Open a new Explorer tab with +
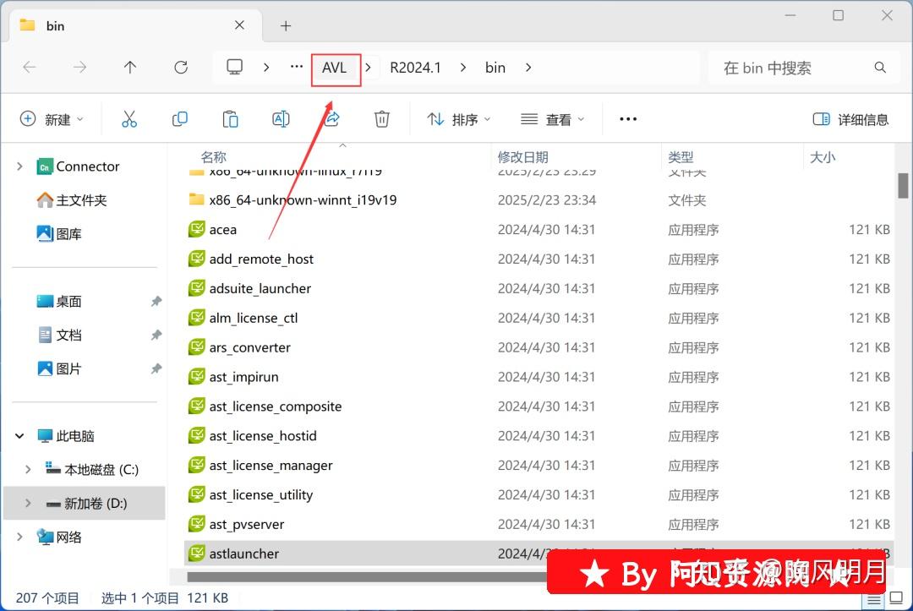 (x=285, y=25)
